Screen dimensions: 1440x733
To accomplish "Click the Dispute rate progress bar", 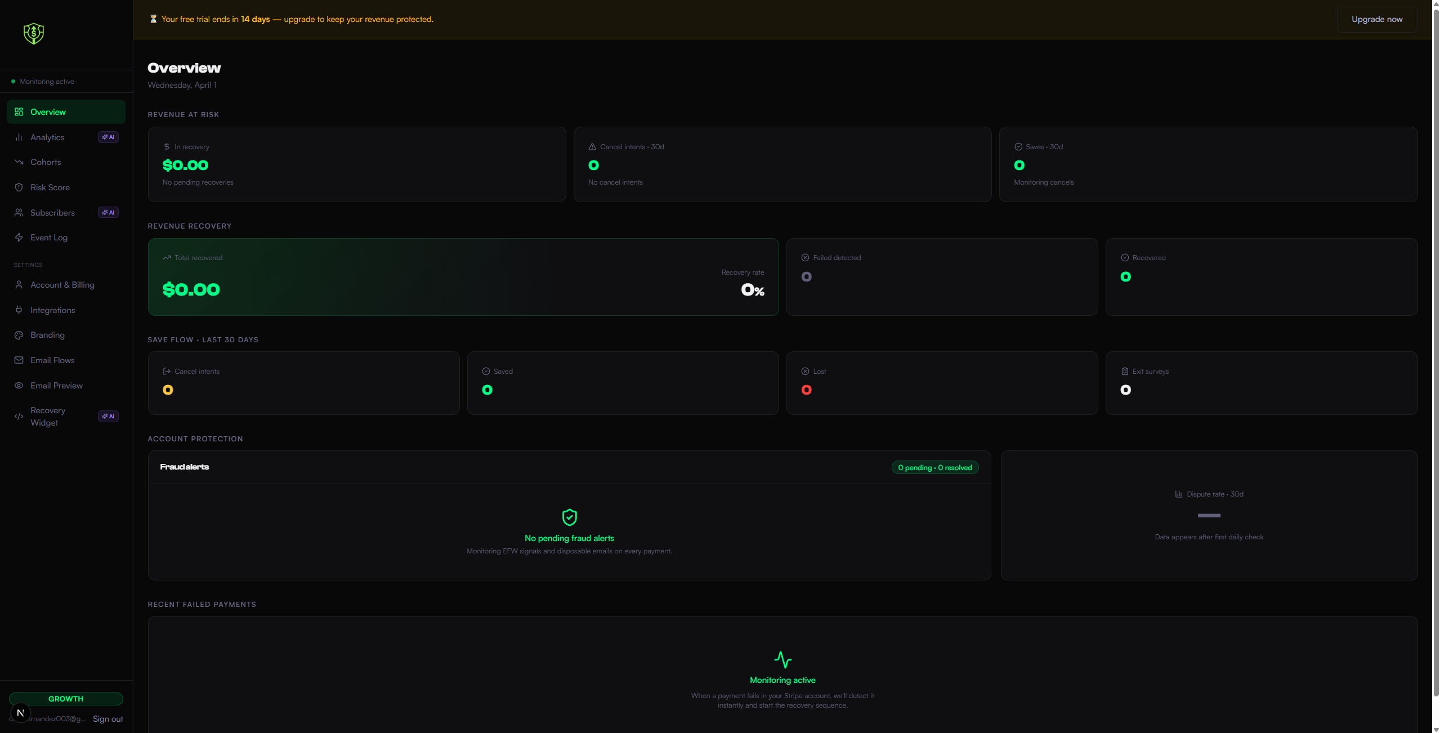I will tap(1209, 515).
